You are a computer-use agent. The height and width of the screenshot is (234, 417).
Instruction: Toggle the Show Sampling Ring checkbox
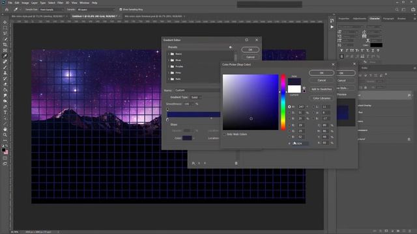pyautogui.click(x=121, y=10)
